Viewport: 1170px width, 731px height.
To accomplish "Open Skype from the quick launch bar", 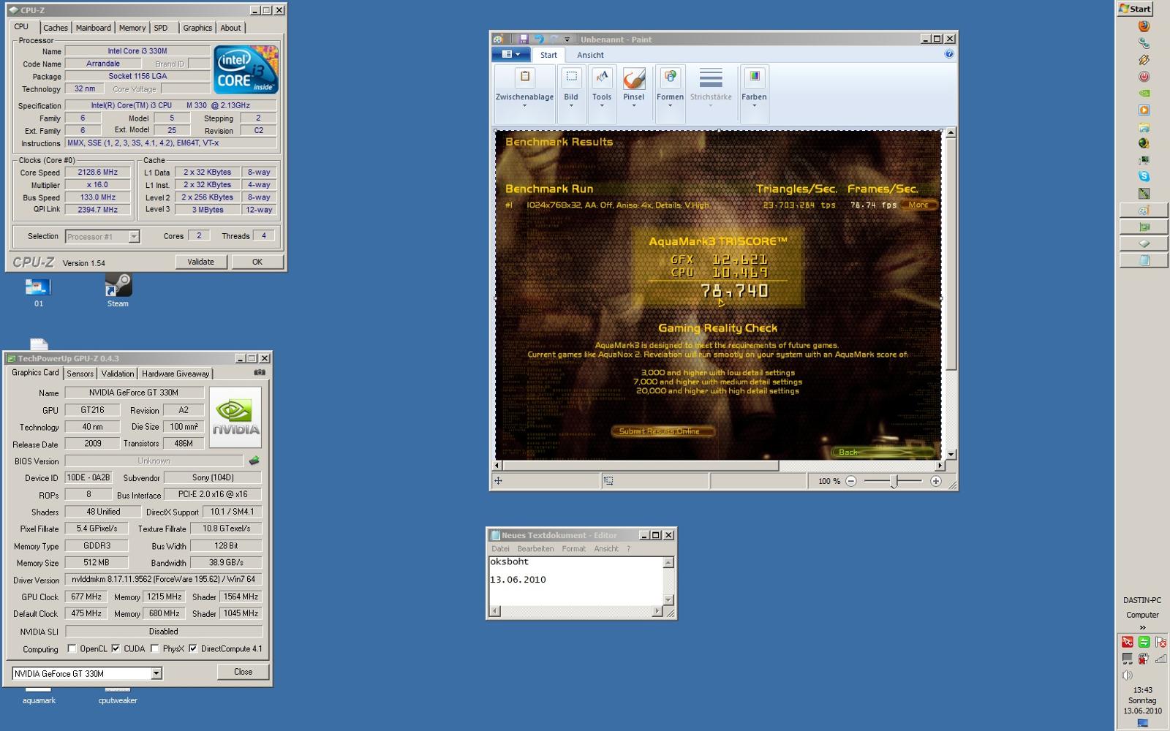I will [x=1144, y=176].
